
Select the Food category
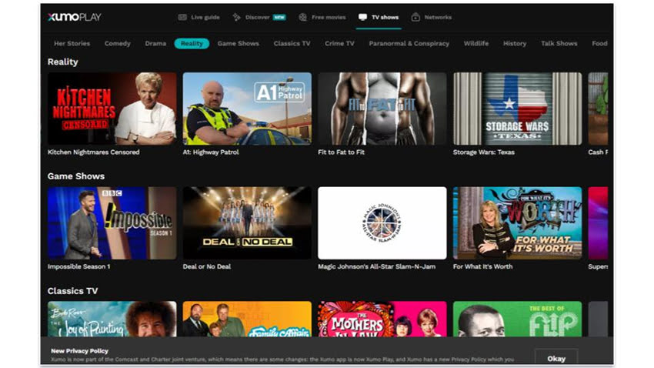coord(599,43)
